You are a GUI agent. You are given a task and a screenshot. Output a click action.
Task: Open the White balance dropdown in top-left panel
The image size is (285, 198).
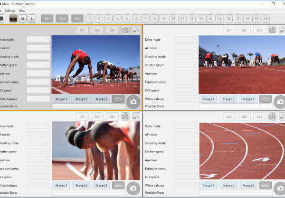point(38,99)
